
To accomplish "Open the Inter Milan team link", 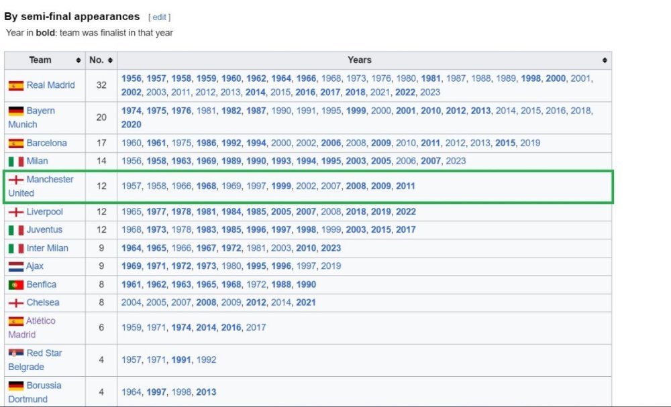I will (x=47, y=248).
